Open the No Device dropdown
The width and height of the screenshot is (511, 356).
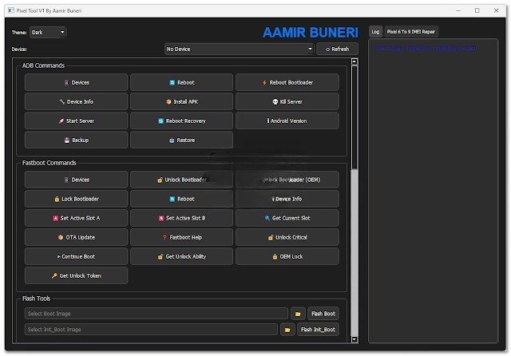239,49
